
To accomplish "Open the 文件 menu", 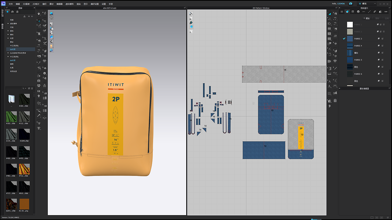I will pyautogui.click(x=11, y=4).
